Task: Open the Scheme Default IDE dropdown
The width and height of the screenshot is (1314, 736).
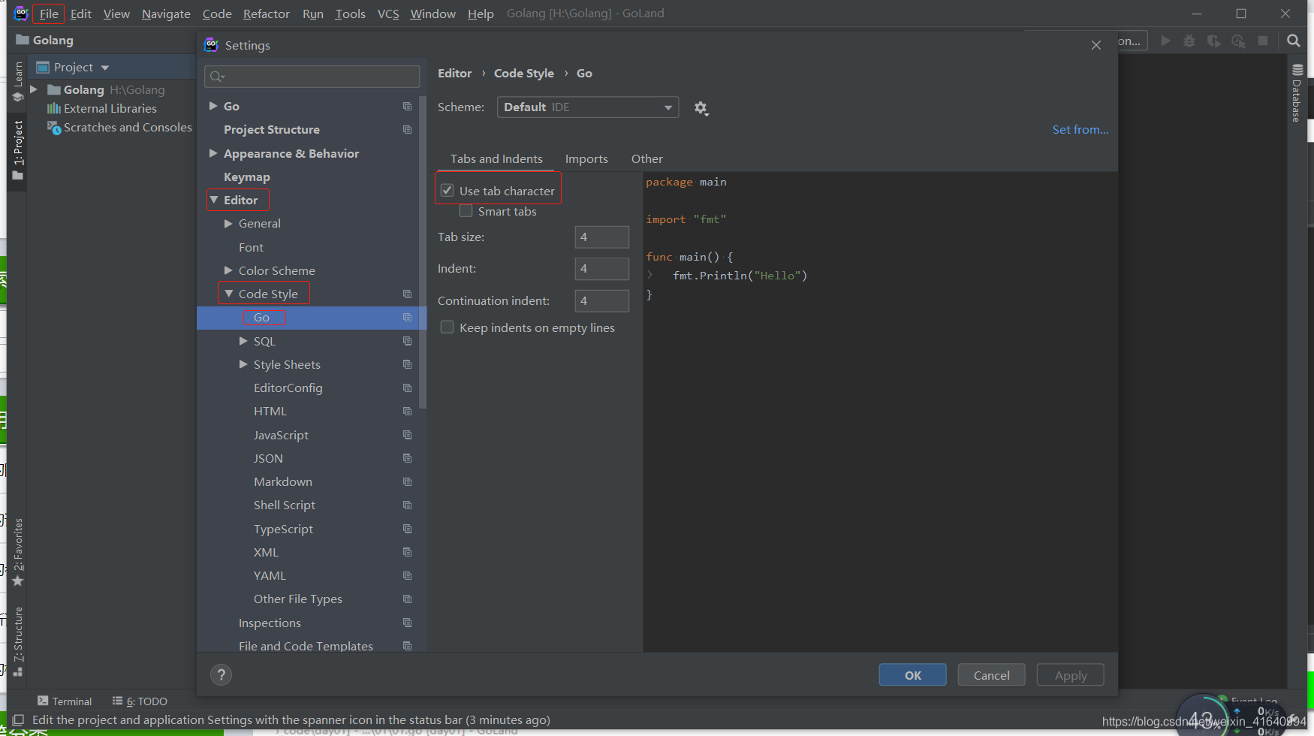Action: pos(588,107)
